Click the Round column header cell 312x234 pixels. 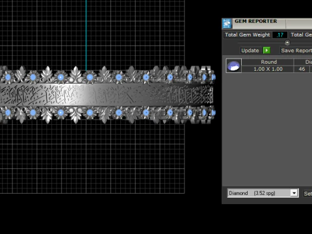(x=268, y=62)
